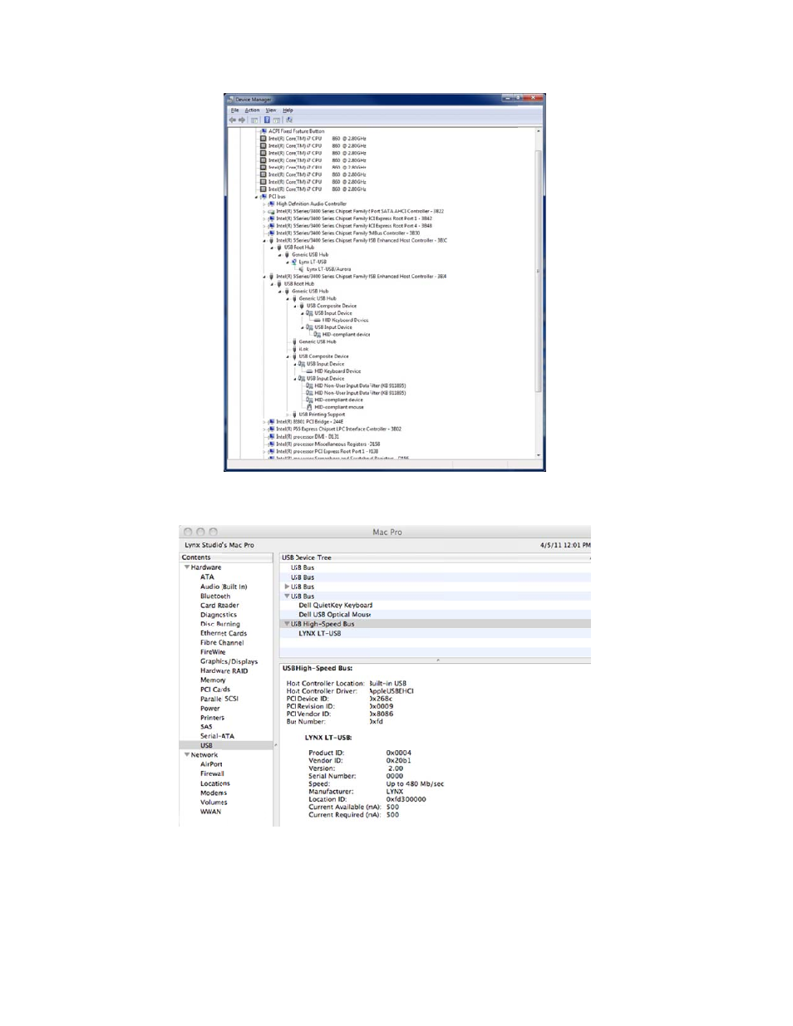
Task: Expand PCI Express Root Port 1 - 3B42
Action: pyautogui.click(x=264, y=218)
